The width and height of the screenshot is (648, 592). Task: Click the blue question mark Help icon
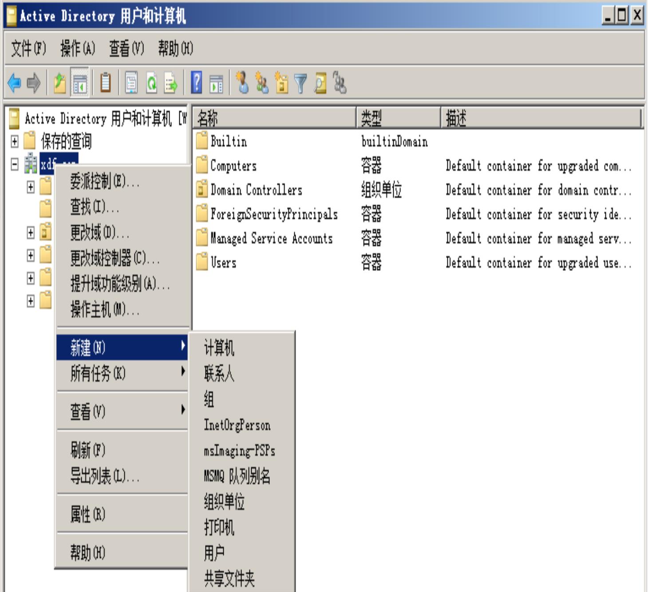tap(196, 82)
